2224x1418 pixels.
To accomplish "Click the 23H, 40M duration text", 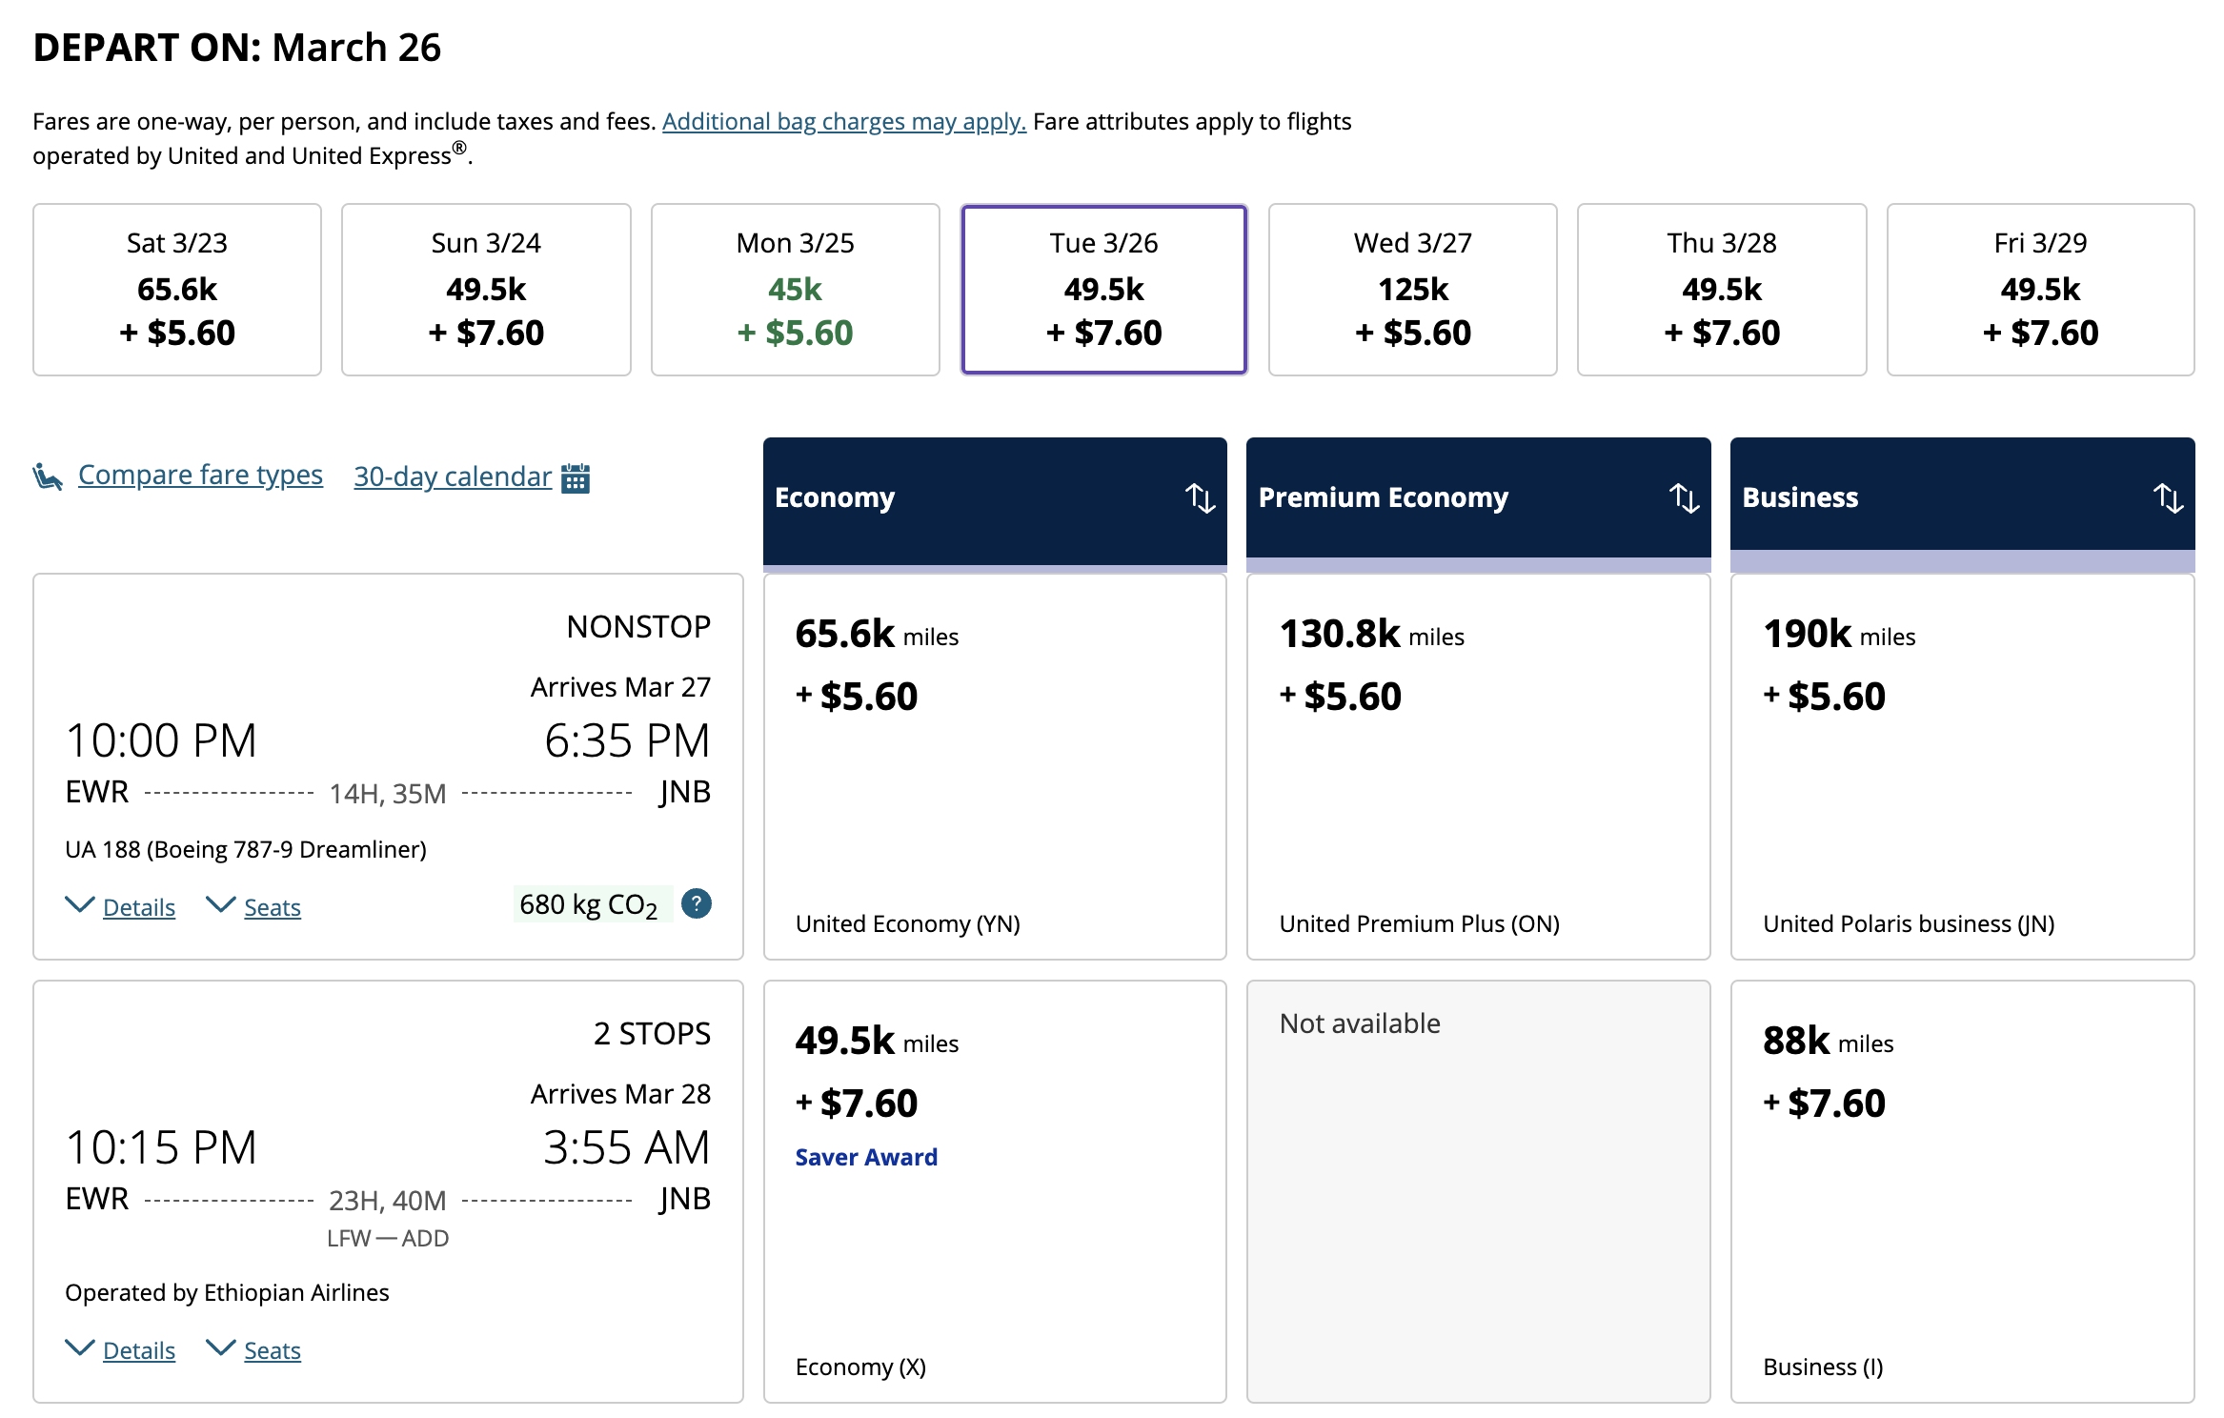I will 388,1201.
